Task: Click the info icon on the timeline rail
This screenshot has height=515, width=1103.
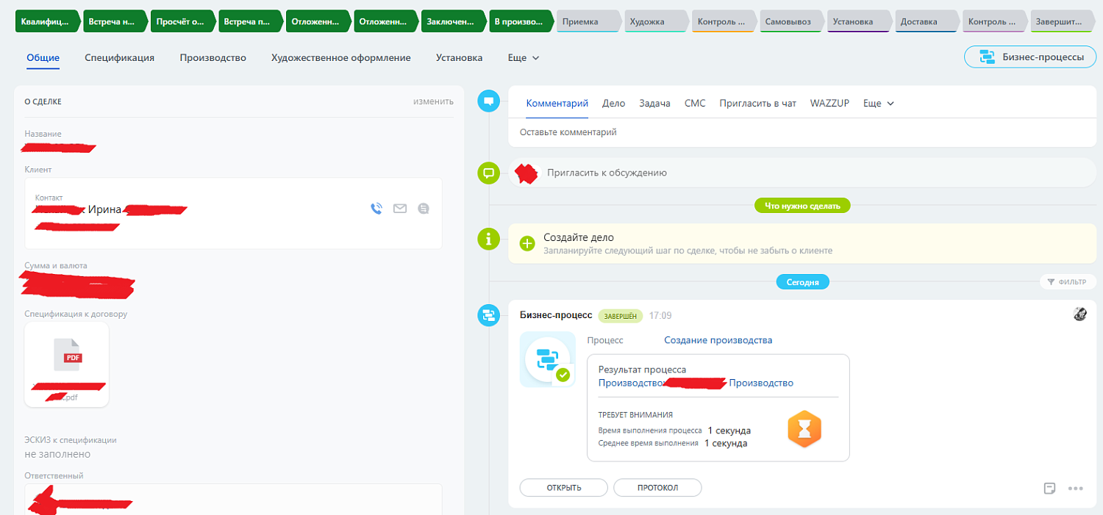Action: pyautogui.click(x=488, y=240)
